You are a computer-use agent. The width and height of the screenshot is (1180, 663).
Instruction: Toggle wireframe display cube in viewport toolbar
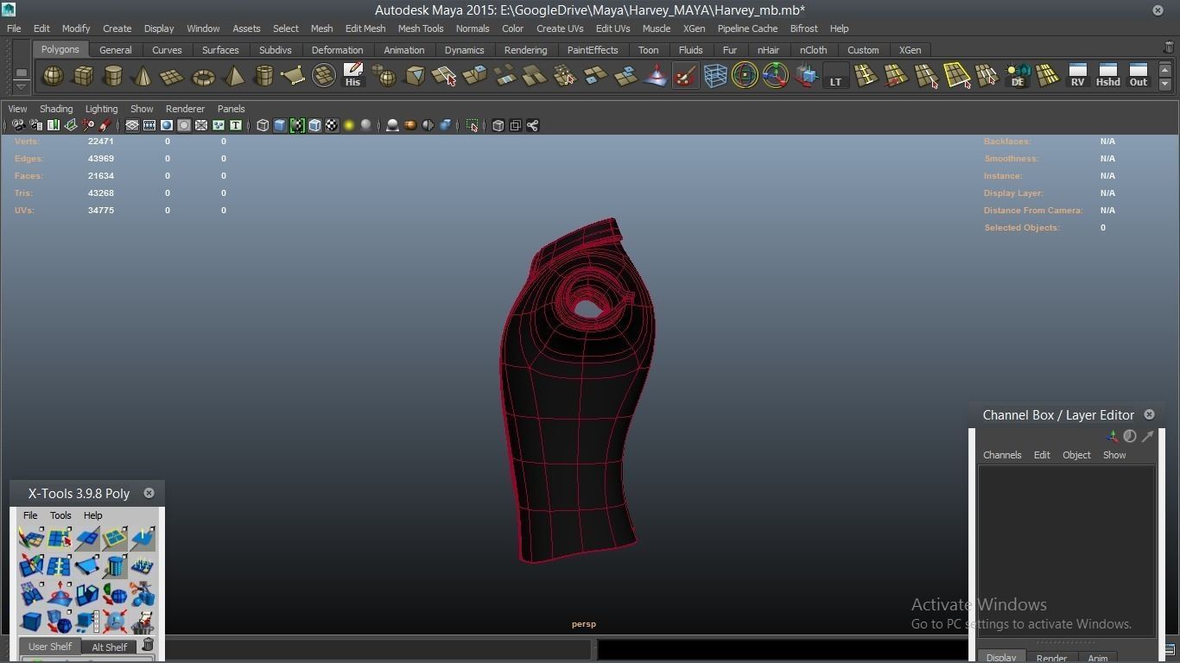tap(263, 125)
